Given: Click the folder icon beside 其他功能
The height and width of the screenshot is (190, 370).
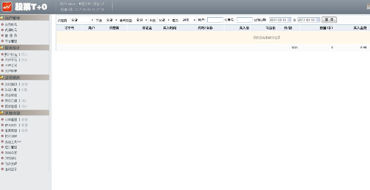Looking at the screenshot, I should point(1,112).
